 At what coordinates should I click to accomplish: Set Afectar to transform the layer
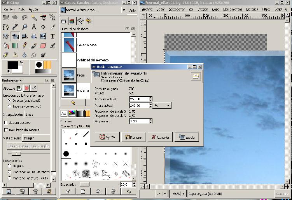[x=19, y=88]
